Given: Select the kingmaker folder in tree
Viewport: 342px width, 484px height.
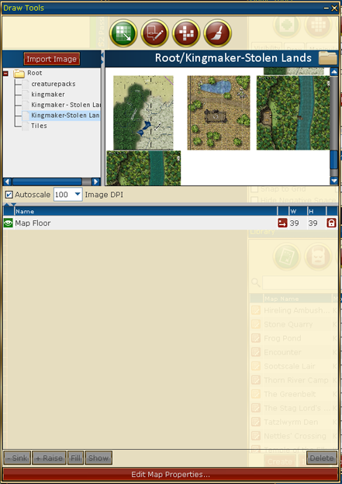Looking at the screenshot, I should click(48, 95).
